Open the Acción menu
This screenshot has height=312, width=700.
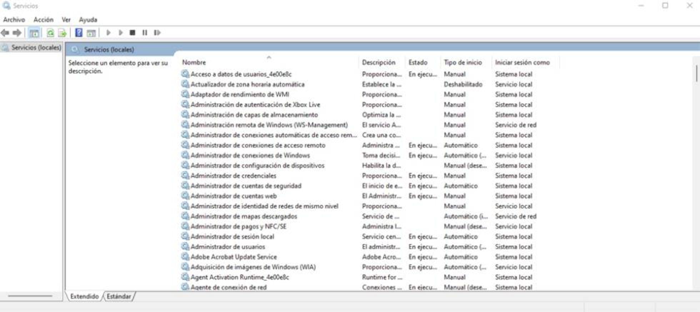tap(44, 20)
